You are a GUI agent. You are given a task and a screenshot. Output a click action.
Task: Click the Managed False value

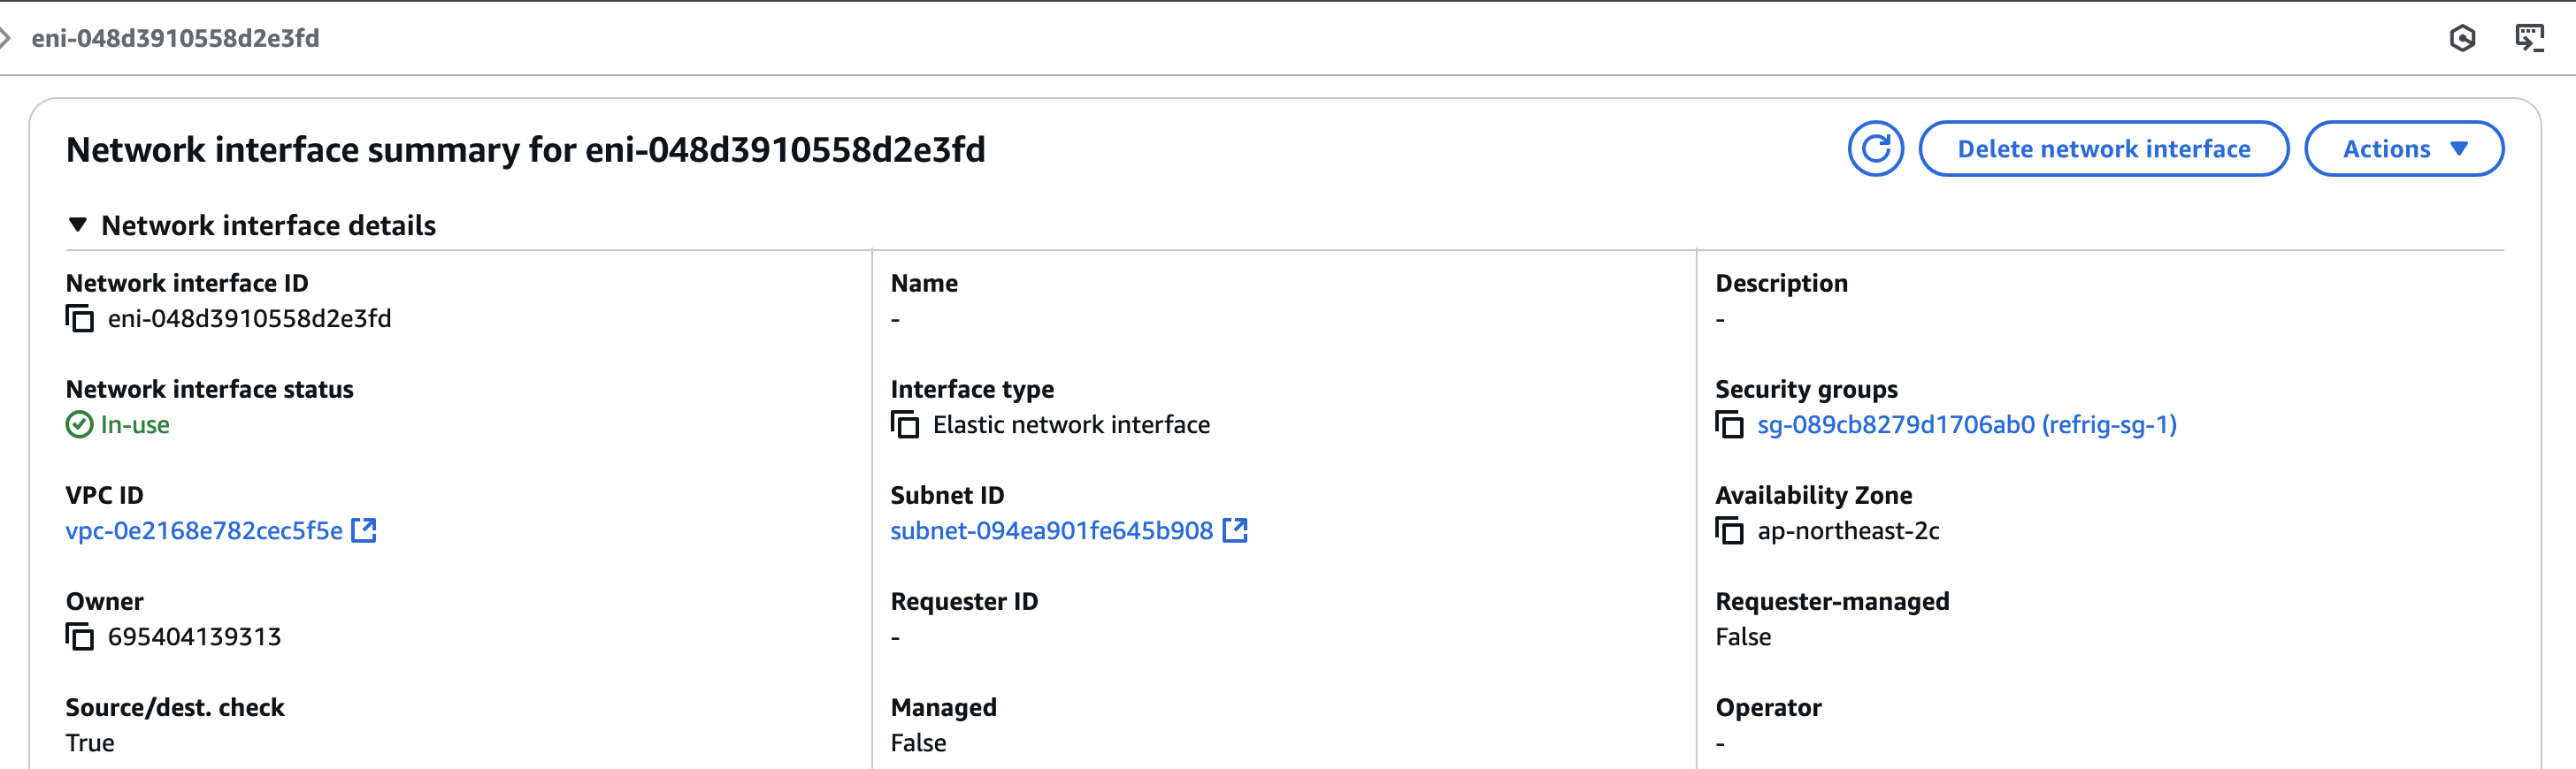(x=918, y=743)
